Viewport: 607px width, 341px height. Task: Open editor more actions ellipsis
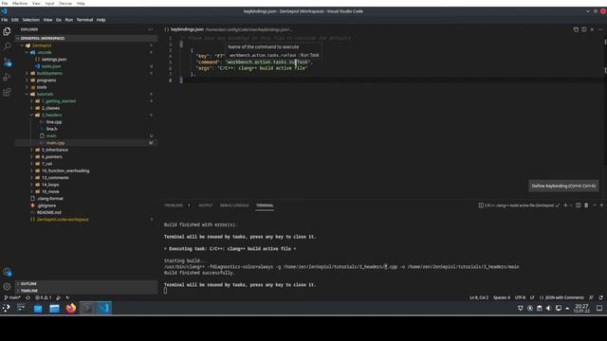coord(600,29)
